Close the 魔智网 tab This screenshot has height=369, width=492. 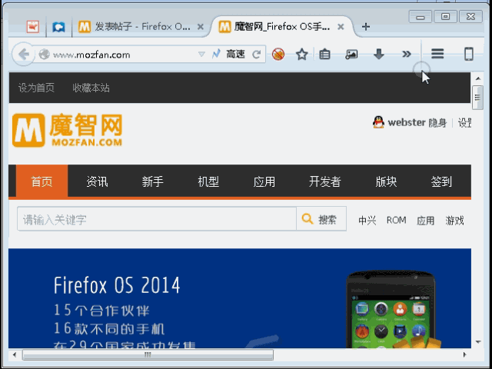341,27
